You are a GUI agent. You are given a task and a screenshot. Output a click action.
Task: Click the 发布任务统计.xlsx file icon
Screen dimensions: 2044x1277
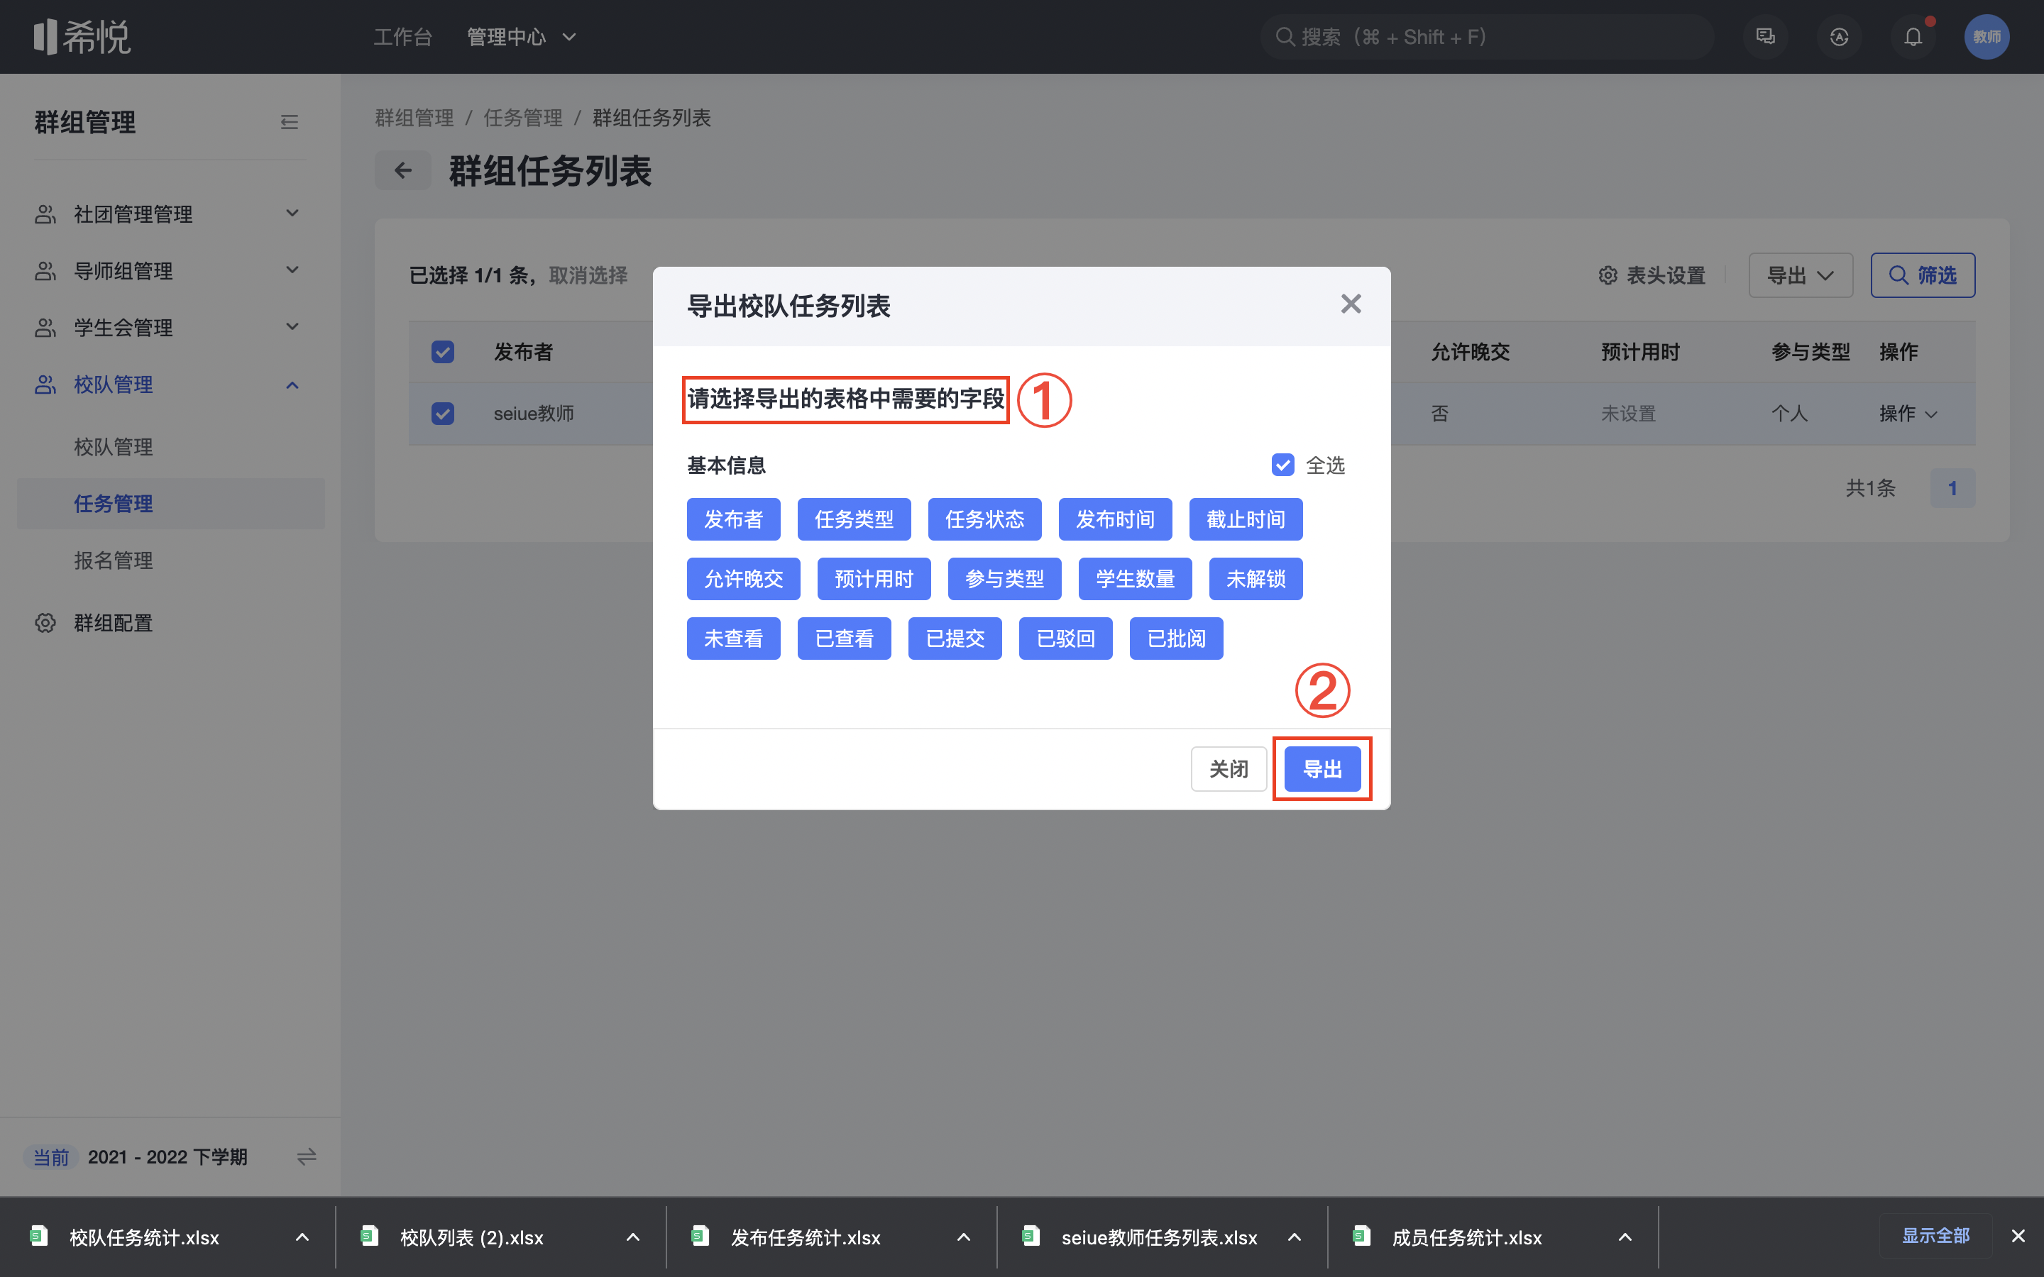click(x=700, y=1237)
